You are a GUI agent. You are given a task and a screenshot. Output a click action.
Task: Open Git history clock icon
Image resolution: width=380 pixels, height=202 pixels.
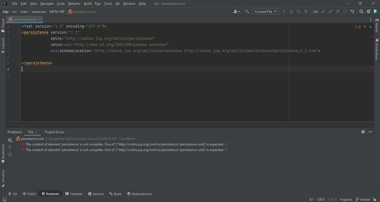345,11
